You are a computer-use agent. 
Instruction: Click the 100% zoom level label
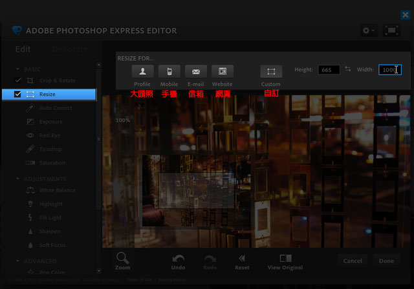123,120
